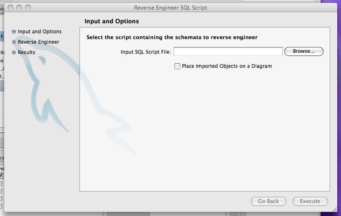Image resolution: width=341 pixels, height=216 pixels.
Task: Click the gray Reverse Engineer step bullet
Action: [14, 42]
